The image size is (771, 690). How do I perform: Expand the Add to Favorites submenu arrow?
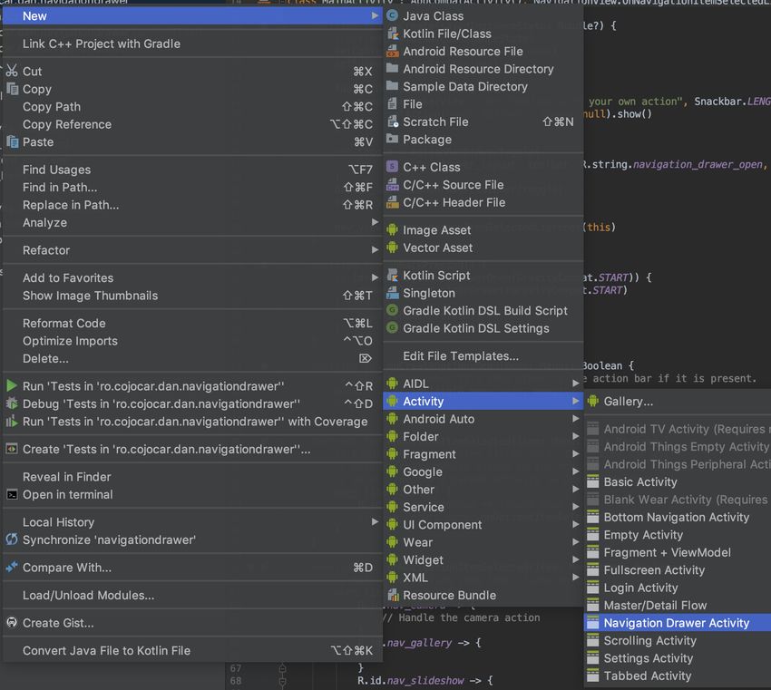coord(376,277)
